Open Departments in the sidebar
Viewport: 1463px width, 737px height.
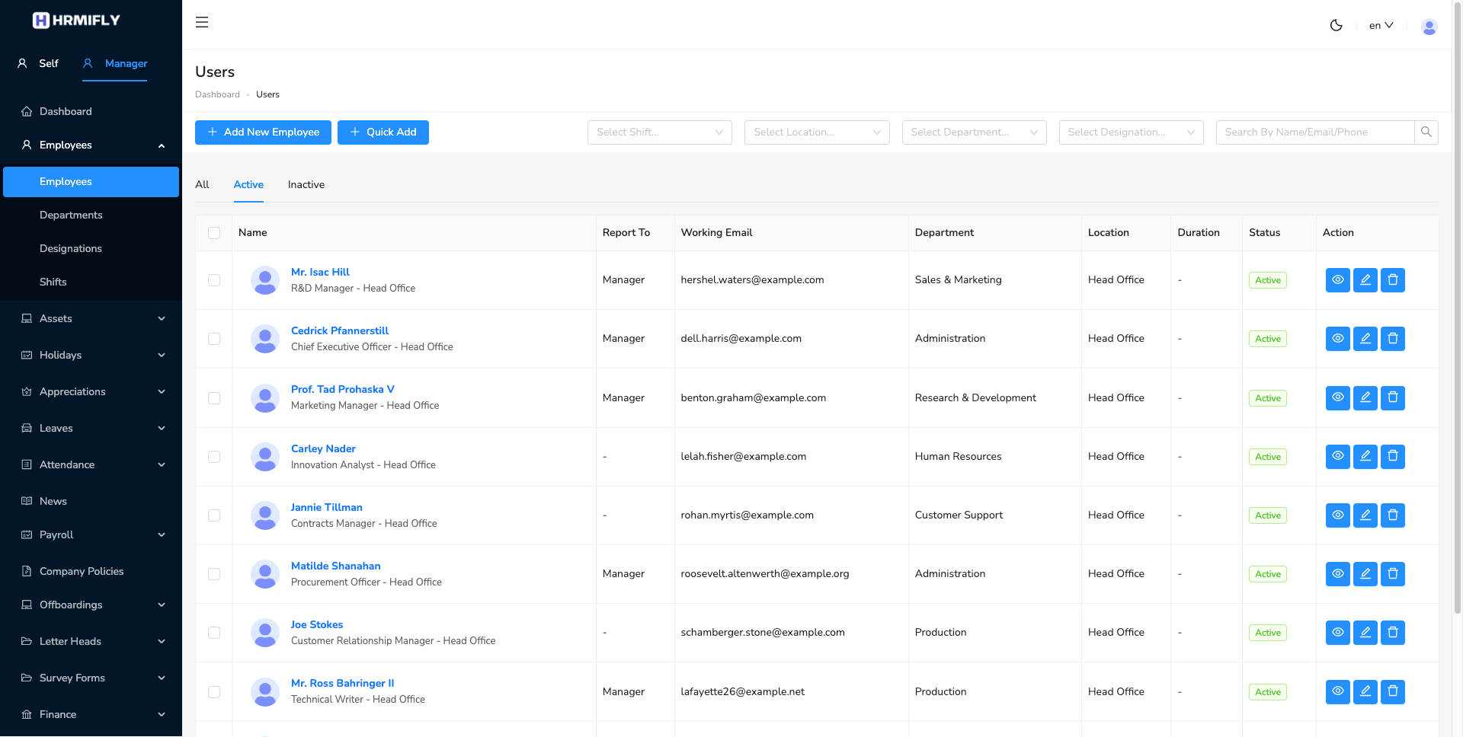click(x=71, y=215)
